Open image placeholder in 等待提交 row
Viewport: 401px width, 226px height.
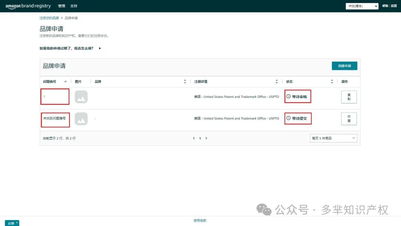[81, 119]
